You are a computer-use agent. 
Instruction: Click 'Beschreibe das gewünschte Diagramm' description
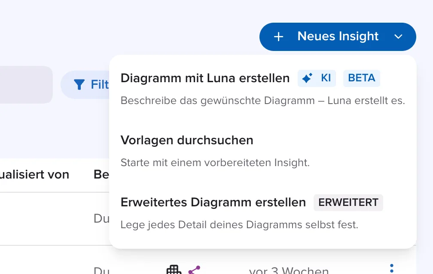263,101
